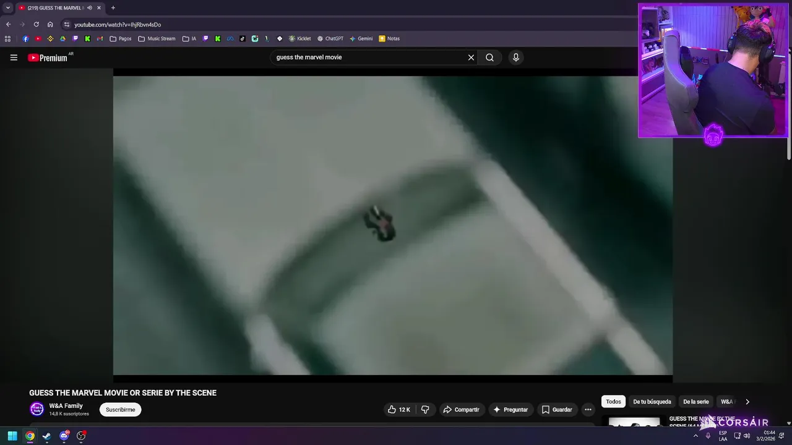Click the Guardar save button

click(x=557, y=410)
